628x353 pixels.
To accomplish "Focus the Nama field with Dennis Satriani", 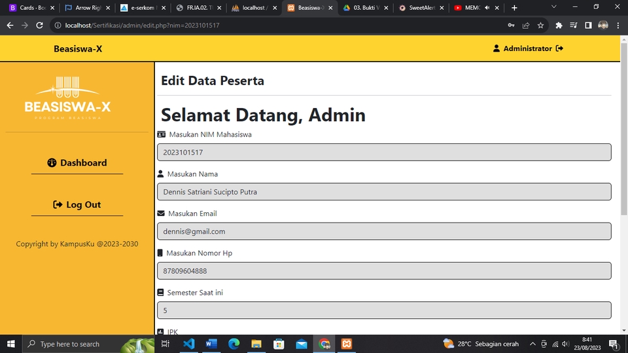I will (x=384, y=192).
